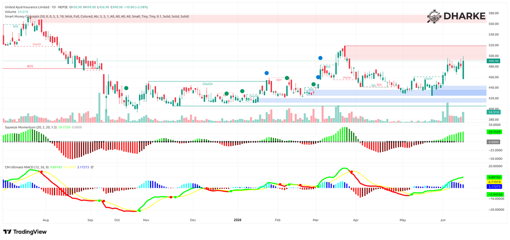The width and height of the screenshot is (510, 240).
Task: Click the red BOS label in August
Action: [x=30, y=67]
